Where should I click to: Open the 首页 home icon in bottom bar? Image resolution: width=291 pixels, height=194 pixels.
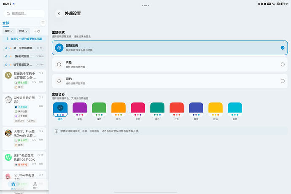tap(13, 185)
